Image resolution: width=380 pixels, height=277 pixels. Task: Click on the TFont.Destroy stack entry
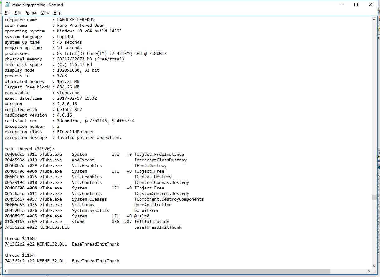(150, 165)
